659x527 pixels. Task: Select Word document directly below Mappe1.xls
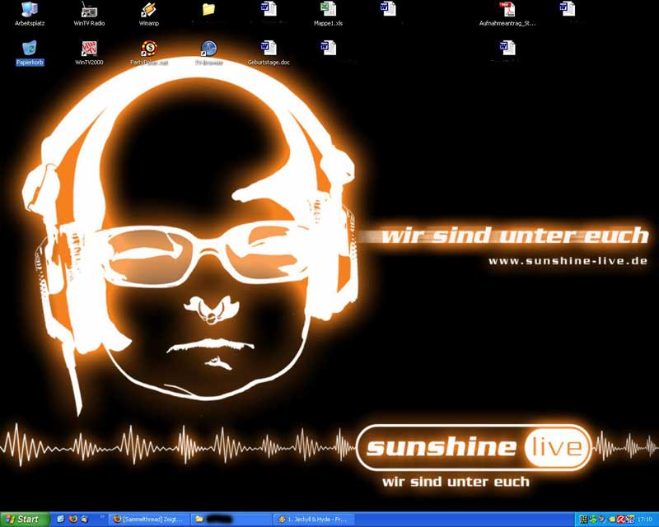[x=328, y=48]
